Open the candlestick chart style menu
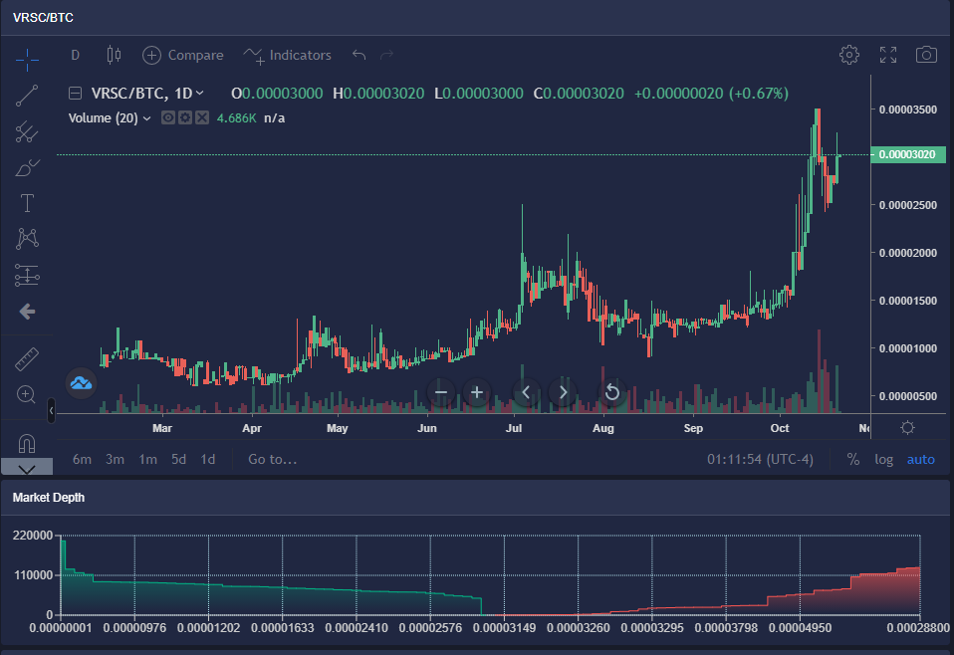The image size is (954, 655). (114, 56)
